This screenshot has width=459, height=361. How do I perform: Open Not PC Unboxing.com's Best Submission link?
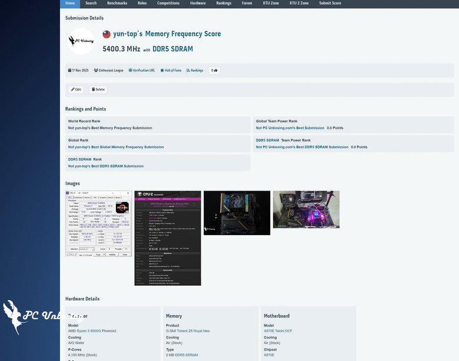point(290,128)
